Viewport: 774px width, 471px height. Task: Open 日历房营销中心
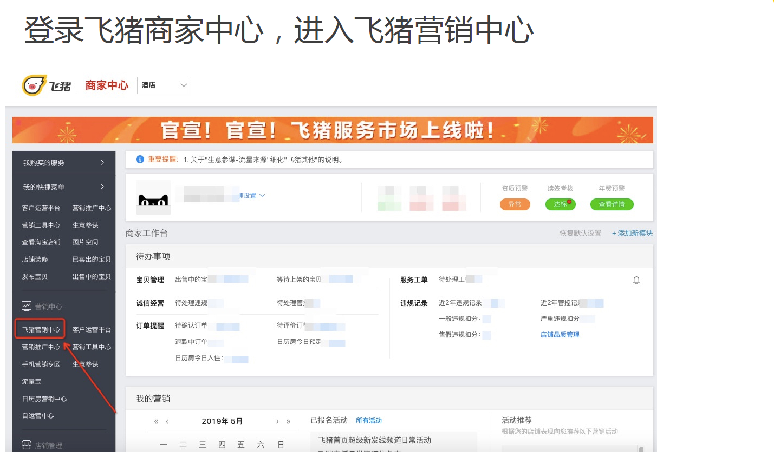(x=44, y=399)
